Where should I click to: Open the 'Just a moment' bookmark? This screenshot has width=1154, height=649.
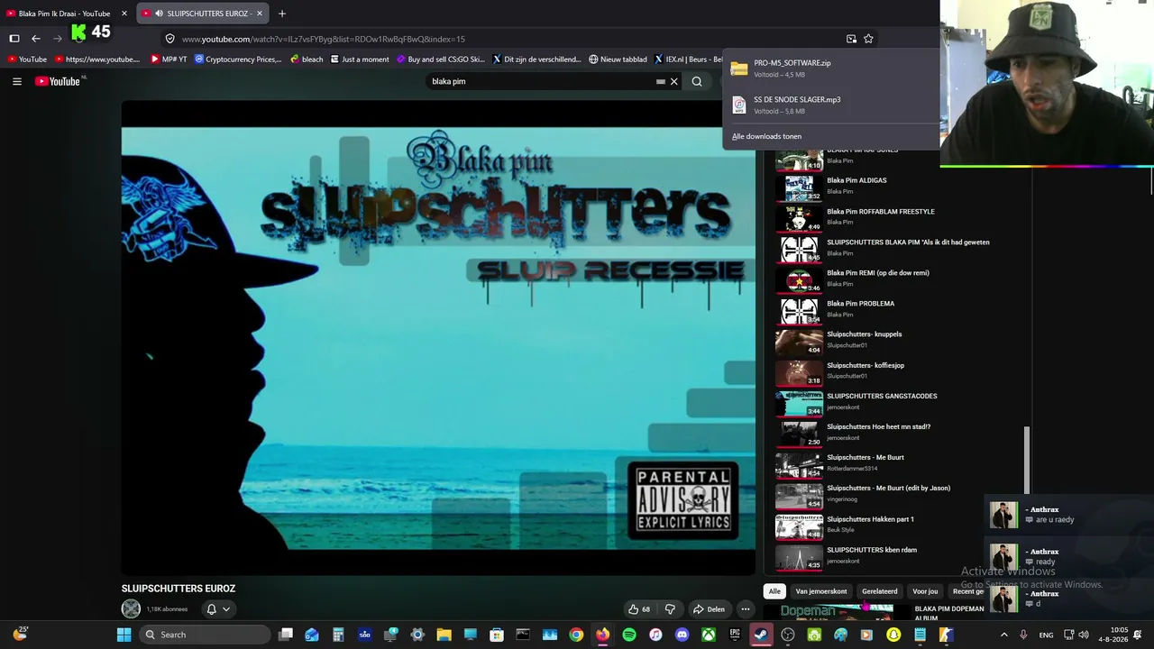pyautogui.click(x=360, y=59)
